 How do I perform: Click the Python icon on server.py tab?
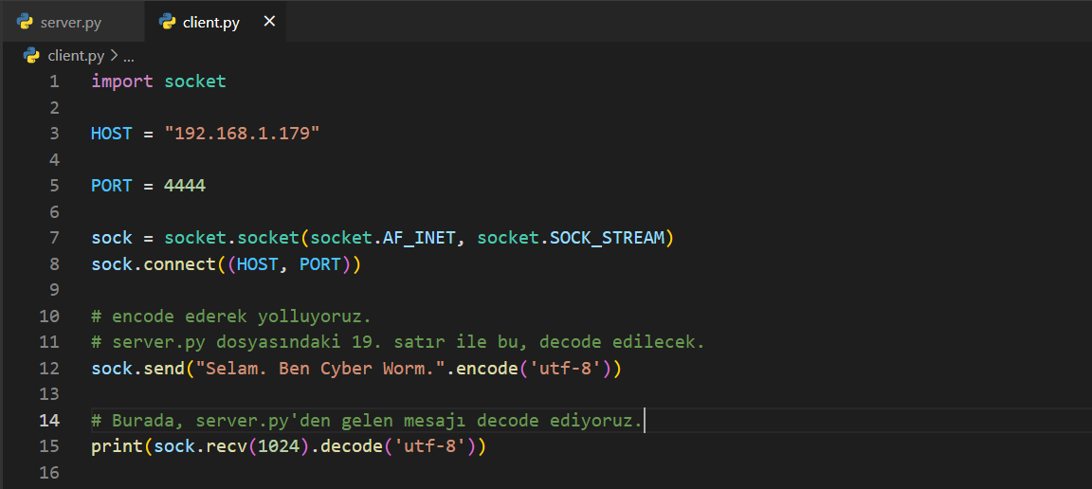pyautogui.click(x=25, y=22)
